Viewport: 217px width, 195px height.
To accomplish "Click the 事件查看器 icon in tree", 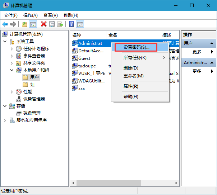I will (19, 56).
